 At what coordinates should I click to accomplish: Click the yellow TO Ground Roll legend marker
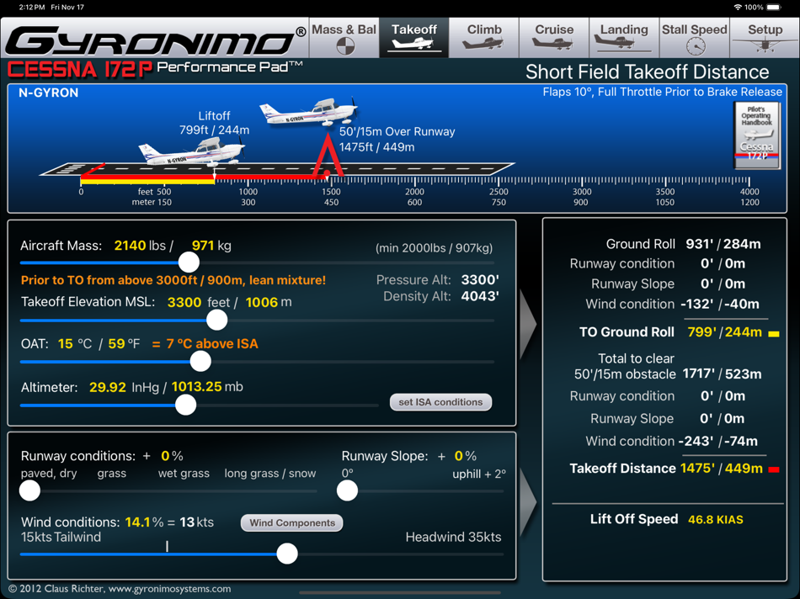point(774,334)
